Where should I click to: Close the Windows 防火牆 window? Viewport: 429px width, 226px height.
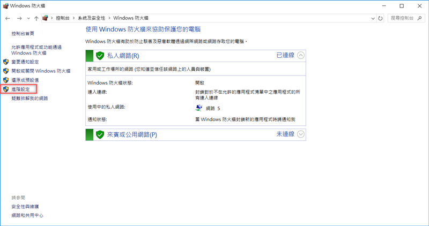[x=419, y=6]
